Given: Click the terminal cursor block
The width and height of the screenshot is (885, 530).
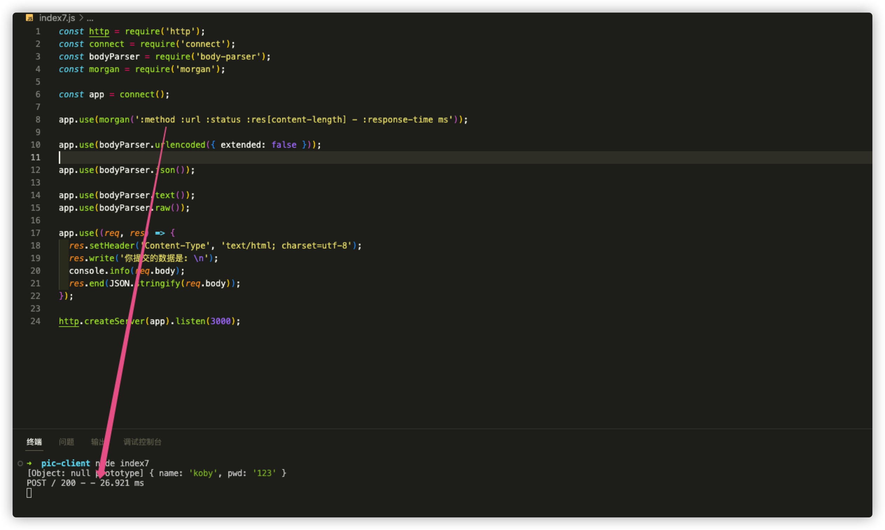Looking at the screenshot, I should [x=29, y=493].
